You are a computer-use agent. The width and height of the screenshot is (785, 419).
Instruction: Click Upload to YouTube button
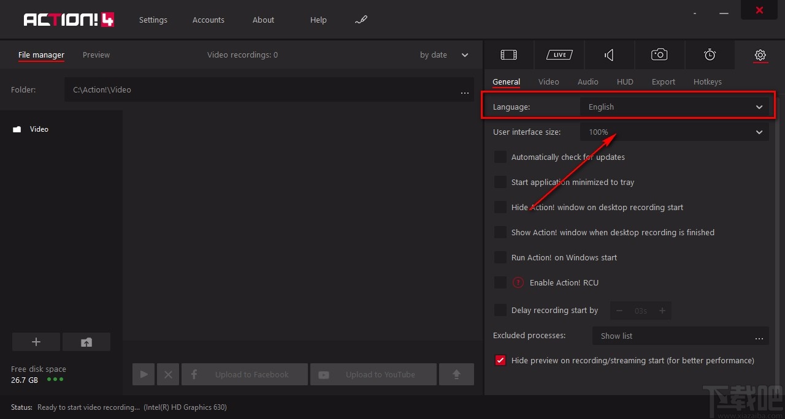pos(373,374)
